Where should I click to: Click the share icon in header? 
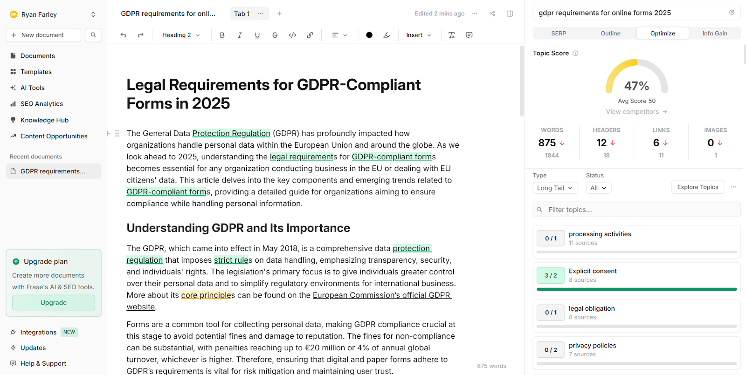coord(492,14)
